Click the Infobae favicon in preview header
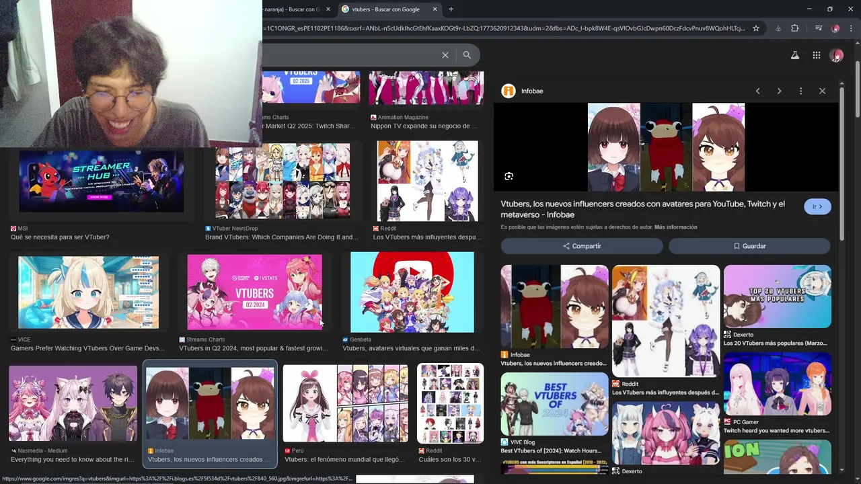Image resolution: width=861 pixels, height=484 pixels. (x=509, y=91)
